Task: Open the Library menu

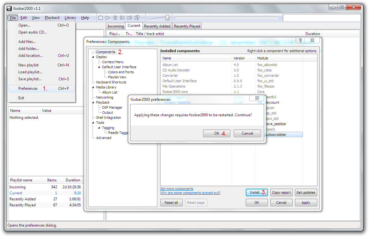Action: point(70,18)
